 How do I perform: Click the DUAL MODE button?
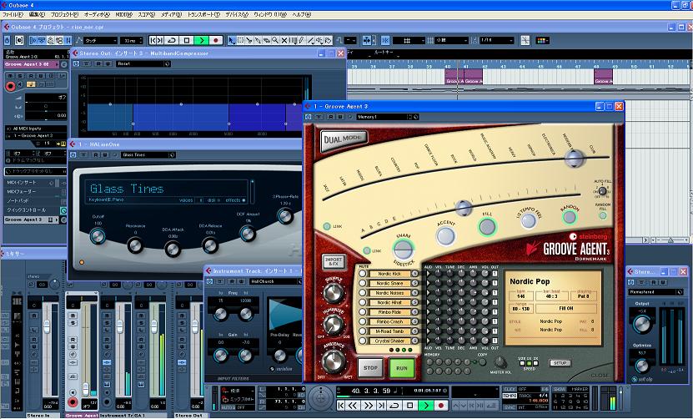pyautogui.click(x=344, y=140)
